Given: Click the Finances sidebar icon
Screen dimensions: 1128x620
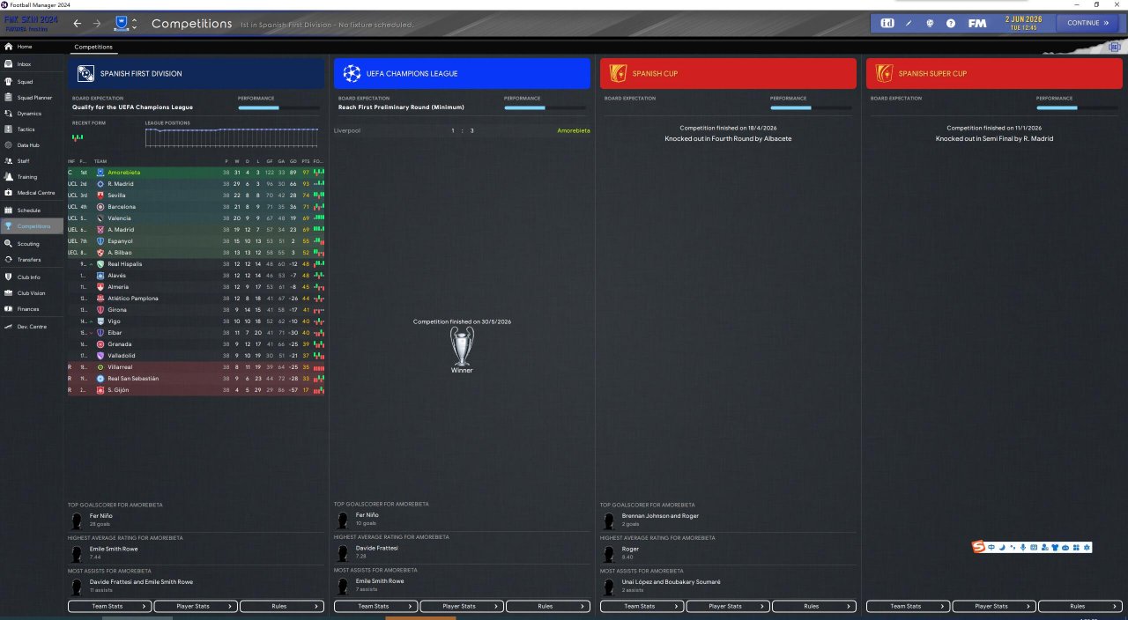Looking at the screenshot, I should [x=9, y=309].
